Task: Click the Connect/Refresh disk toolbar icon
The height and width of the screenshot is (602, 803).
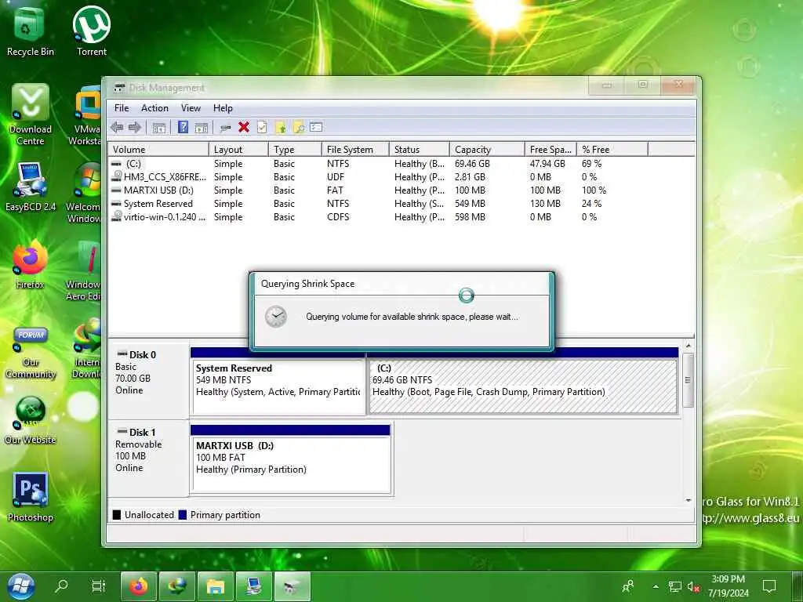Action: 225,128
